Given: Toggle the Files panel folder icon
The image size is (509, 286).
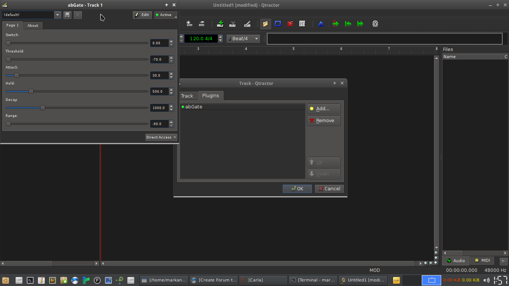Looking at the screenshot, I should (265, 24).
